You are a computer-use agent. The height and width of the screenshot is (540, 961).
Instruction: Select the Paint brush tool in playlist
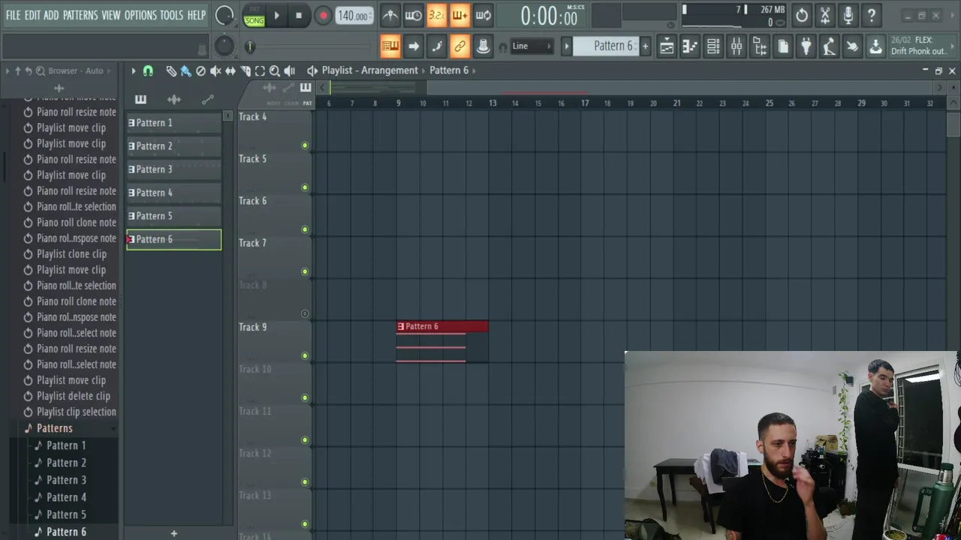[185, 70]
